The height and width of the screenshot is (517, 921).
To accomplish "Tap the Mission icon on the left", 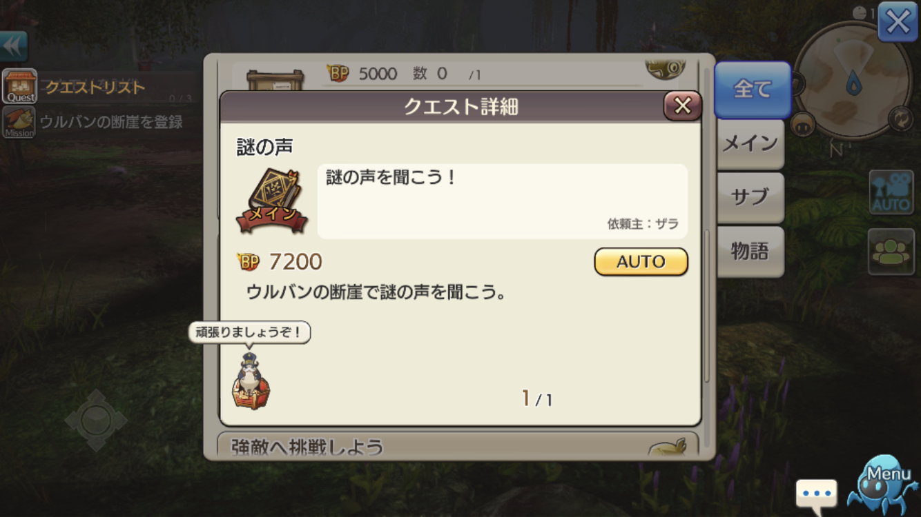I will [x=20, y=122].
